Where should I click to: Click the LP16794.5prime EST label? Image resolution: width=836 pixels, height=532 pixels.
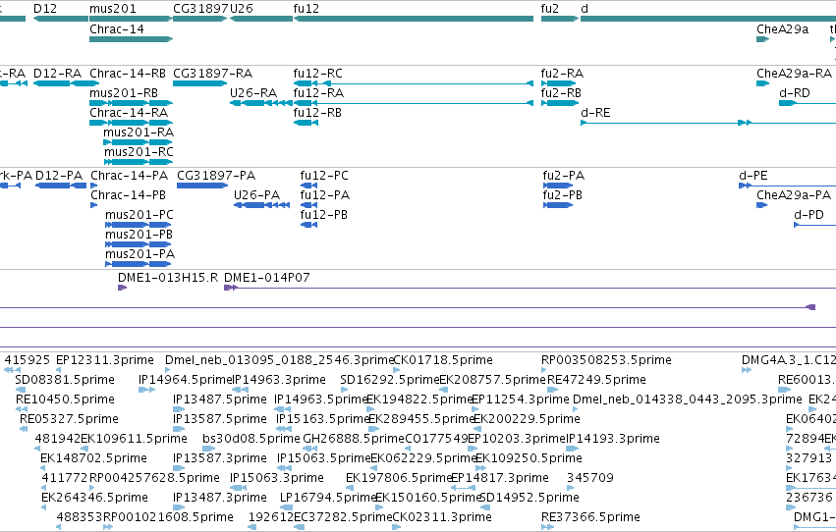(328, 499)
